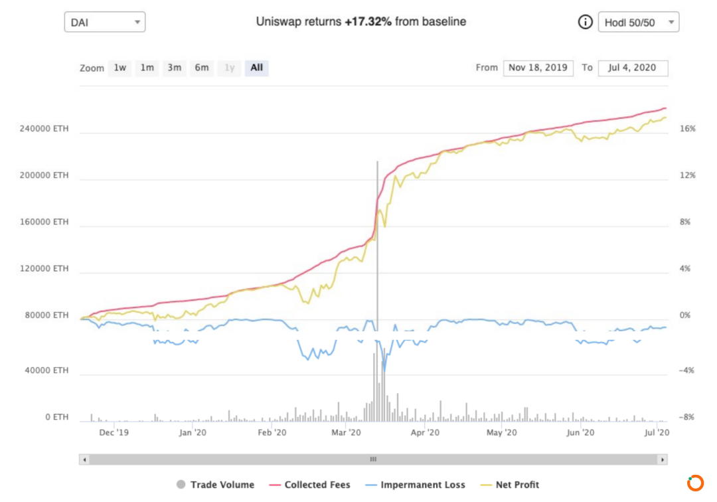This screenshot has width=717, height=502.
Task: Click the 12% right axis label
Action: 687,175
